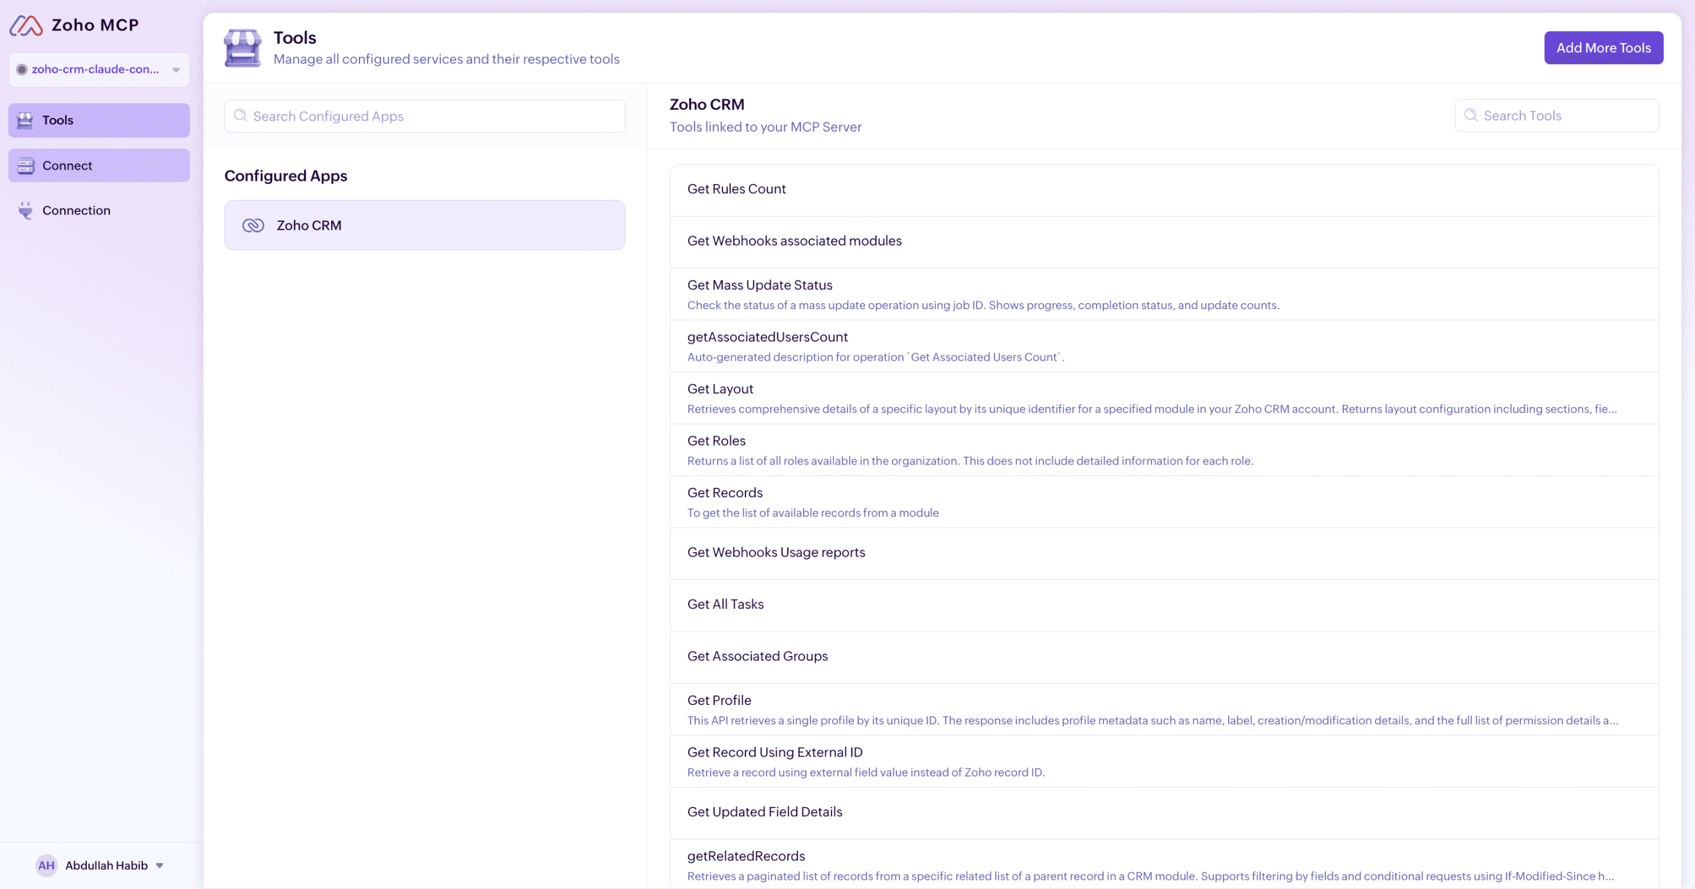Open the Get Rules Count tool entry

[x=736, y=189]
